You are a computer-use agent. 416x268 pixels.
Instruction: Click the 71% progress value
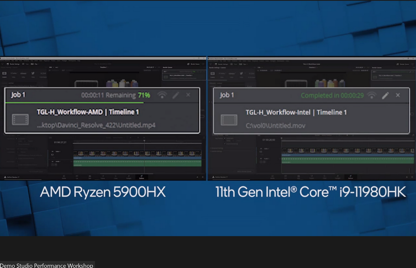click(144, 95)
